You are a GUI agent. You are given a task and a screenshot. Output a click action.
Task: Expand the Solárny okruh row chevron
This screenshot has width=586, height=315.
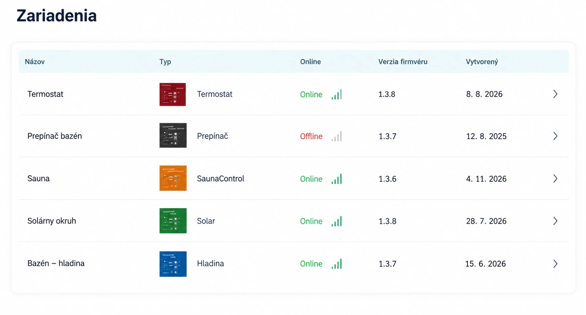click(x=555, y=221)
